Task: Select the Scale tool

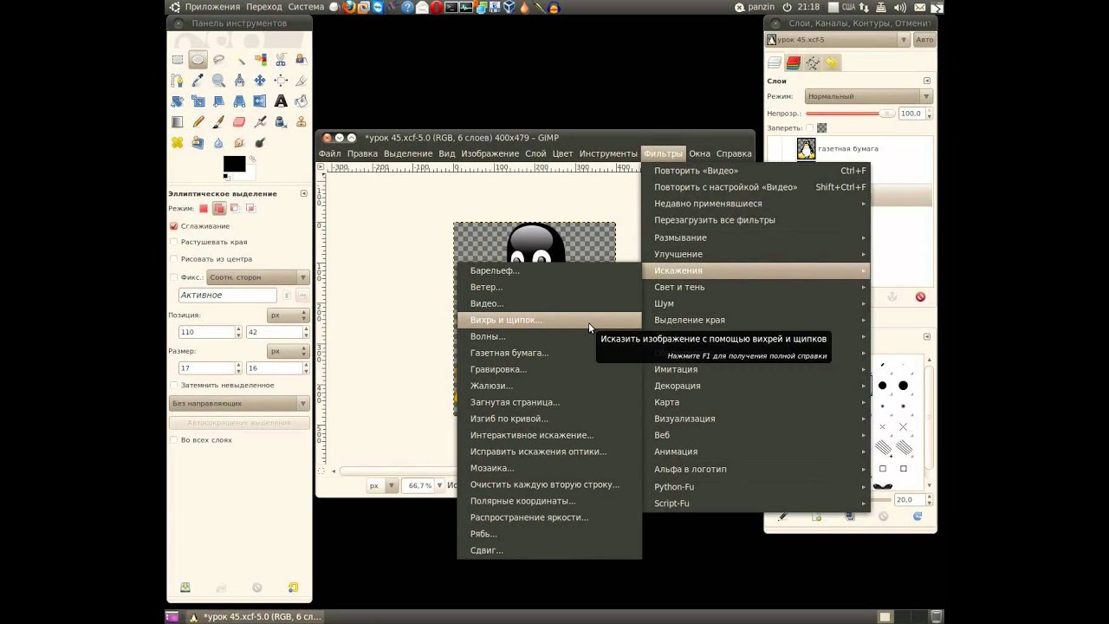Action: 198,101
